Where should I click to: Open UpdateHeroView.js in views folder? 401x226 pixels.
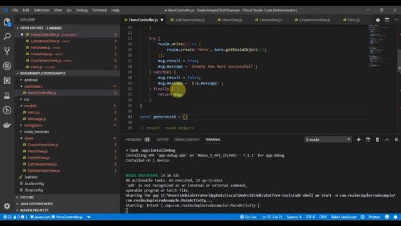click(x=44, y=171)
